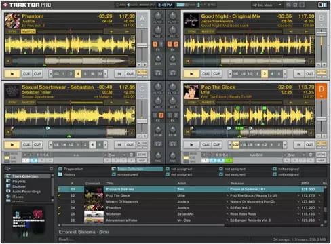Enable FX unit 2 on Deck C channel
Image resolution: width=331 pixels, height=244 pixels.
(161, 115)
